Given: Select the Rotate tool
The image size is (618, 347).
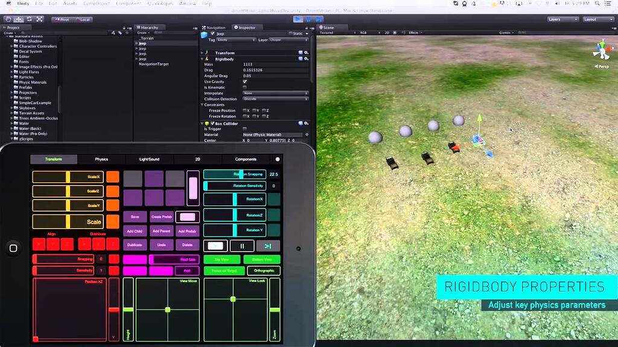Looking at the screenshot, I should tap(29, 19).
